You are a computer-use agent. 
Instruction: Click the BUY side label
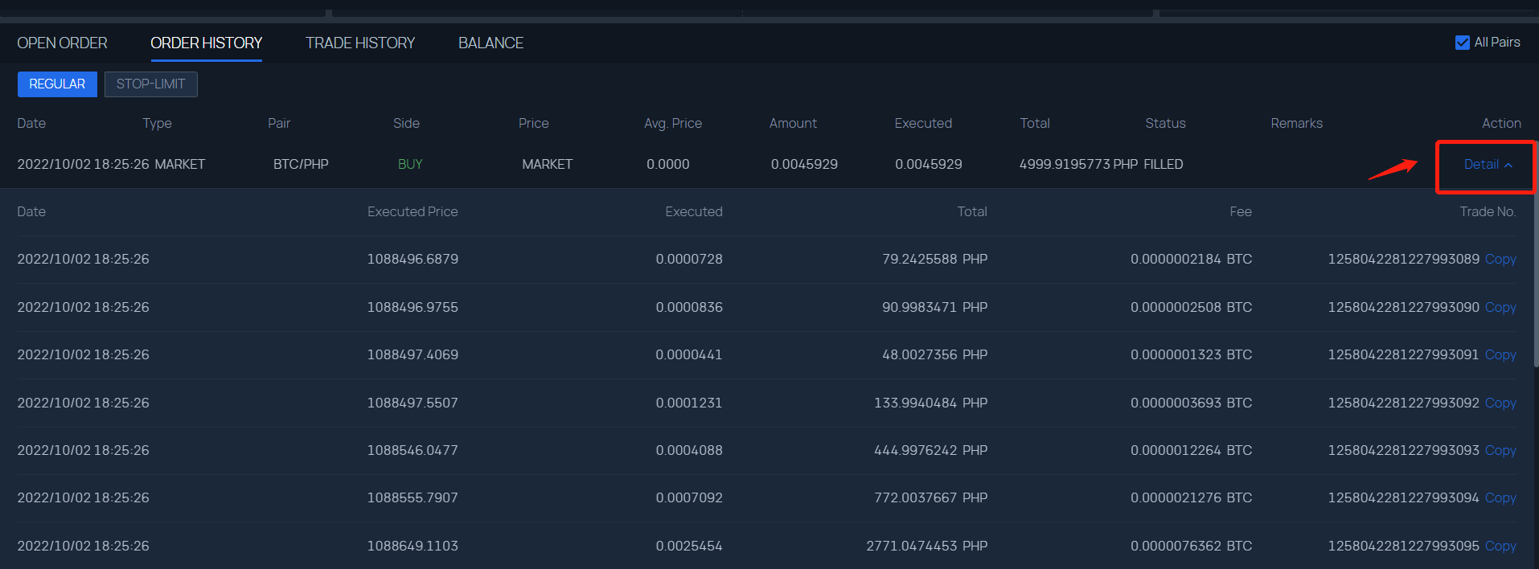pyautogui.click(x=410, y=164)
